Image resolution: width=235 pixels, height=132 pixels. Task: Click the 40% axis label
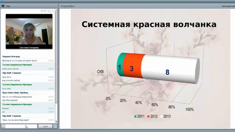point(138,103)
